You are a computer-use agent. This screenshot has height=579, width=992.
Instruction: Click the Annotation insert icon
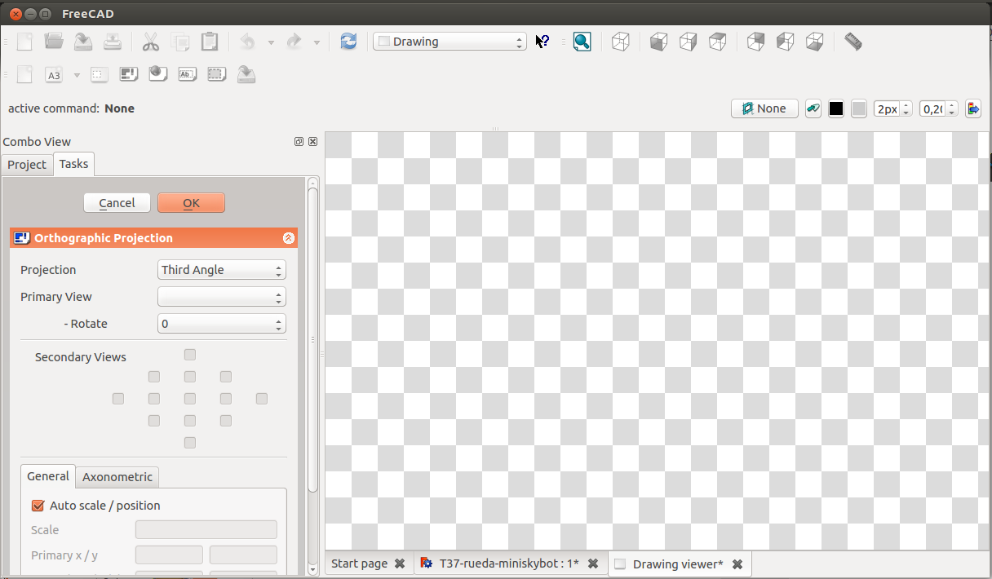187,75
